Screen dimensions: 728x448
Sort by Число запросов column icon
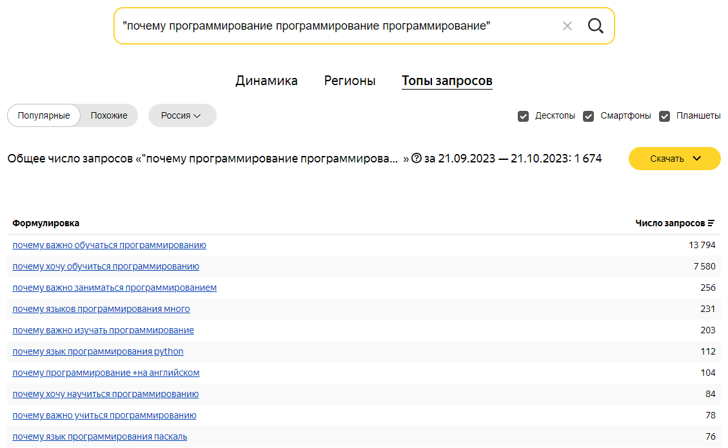711,223
